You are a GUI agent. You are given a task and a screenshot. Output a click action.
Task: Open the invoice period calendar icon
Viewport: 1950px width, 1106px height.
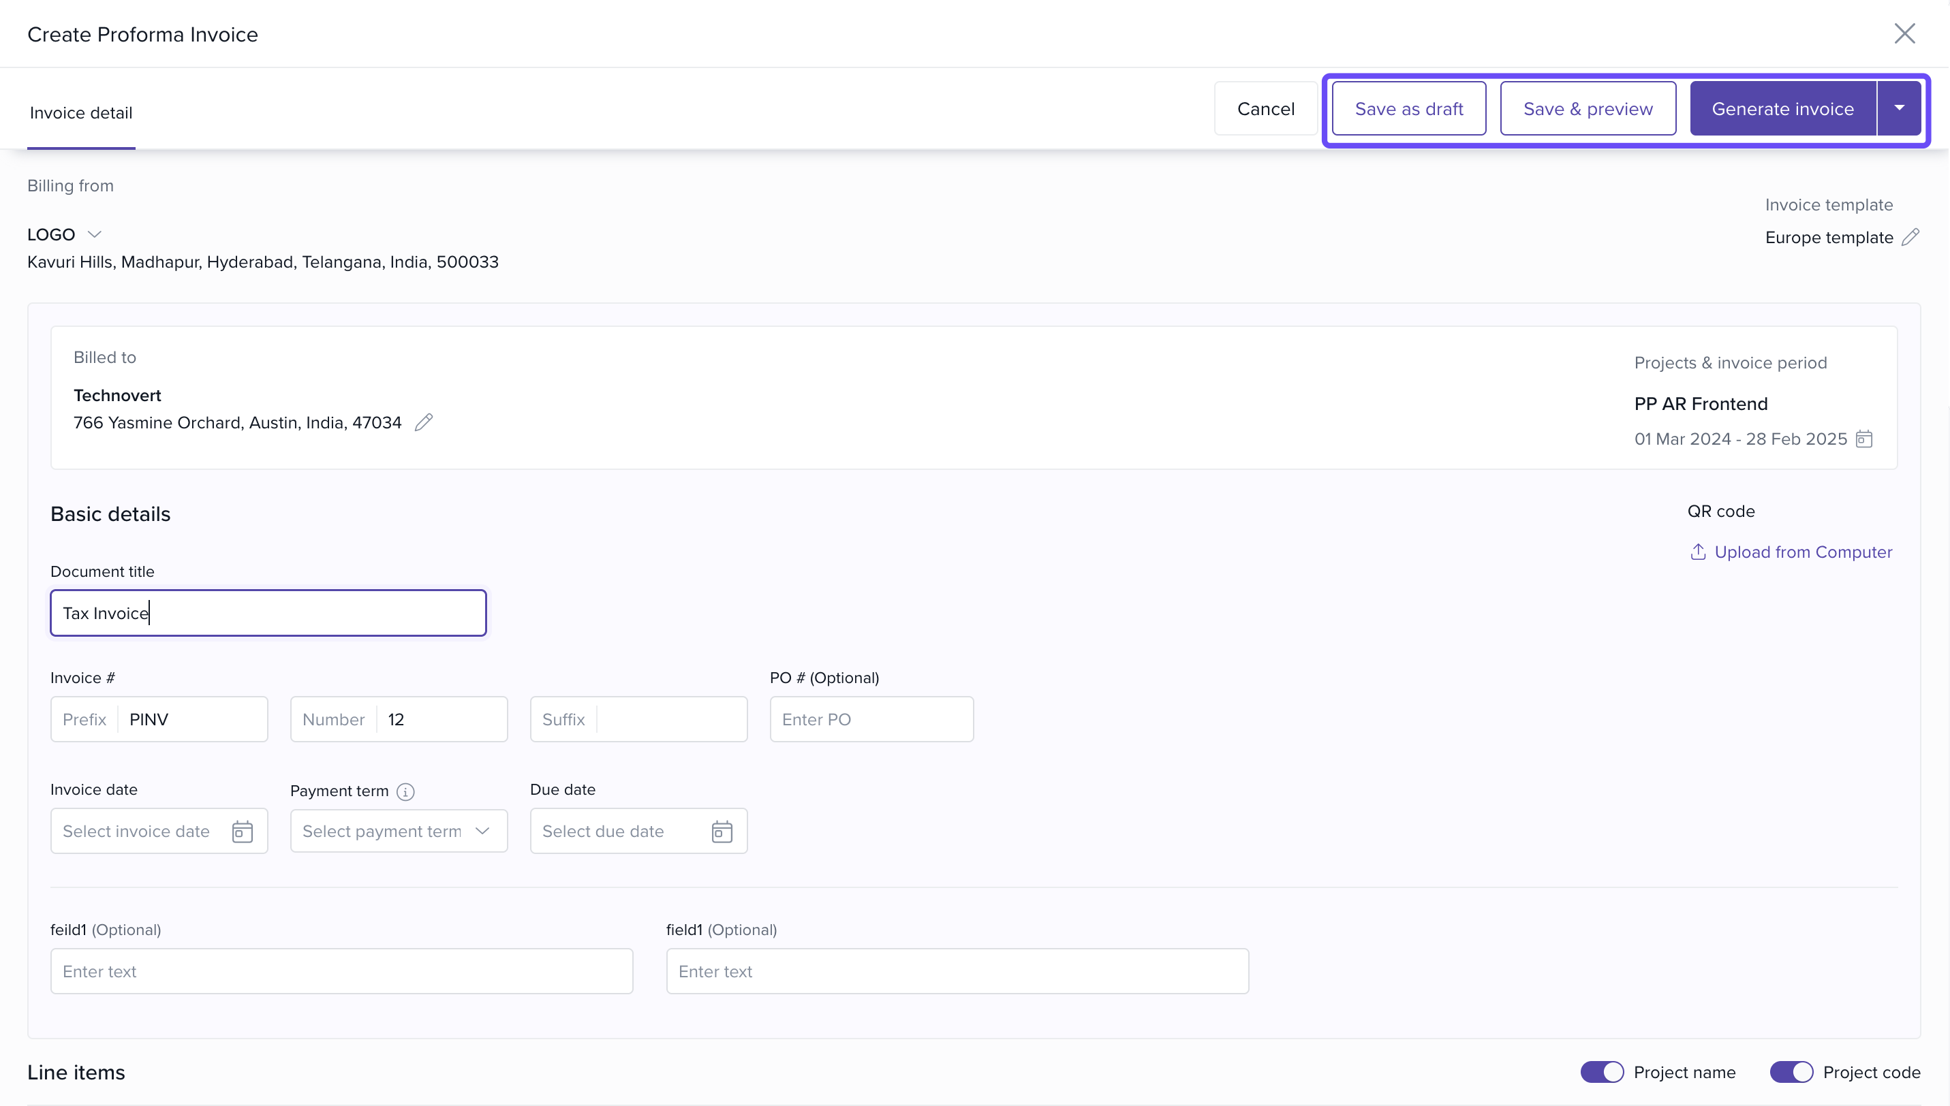click(x=1863, y=439)
